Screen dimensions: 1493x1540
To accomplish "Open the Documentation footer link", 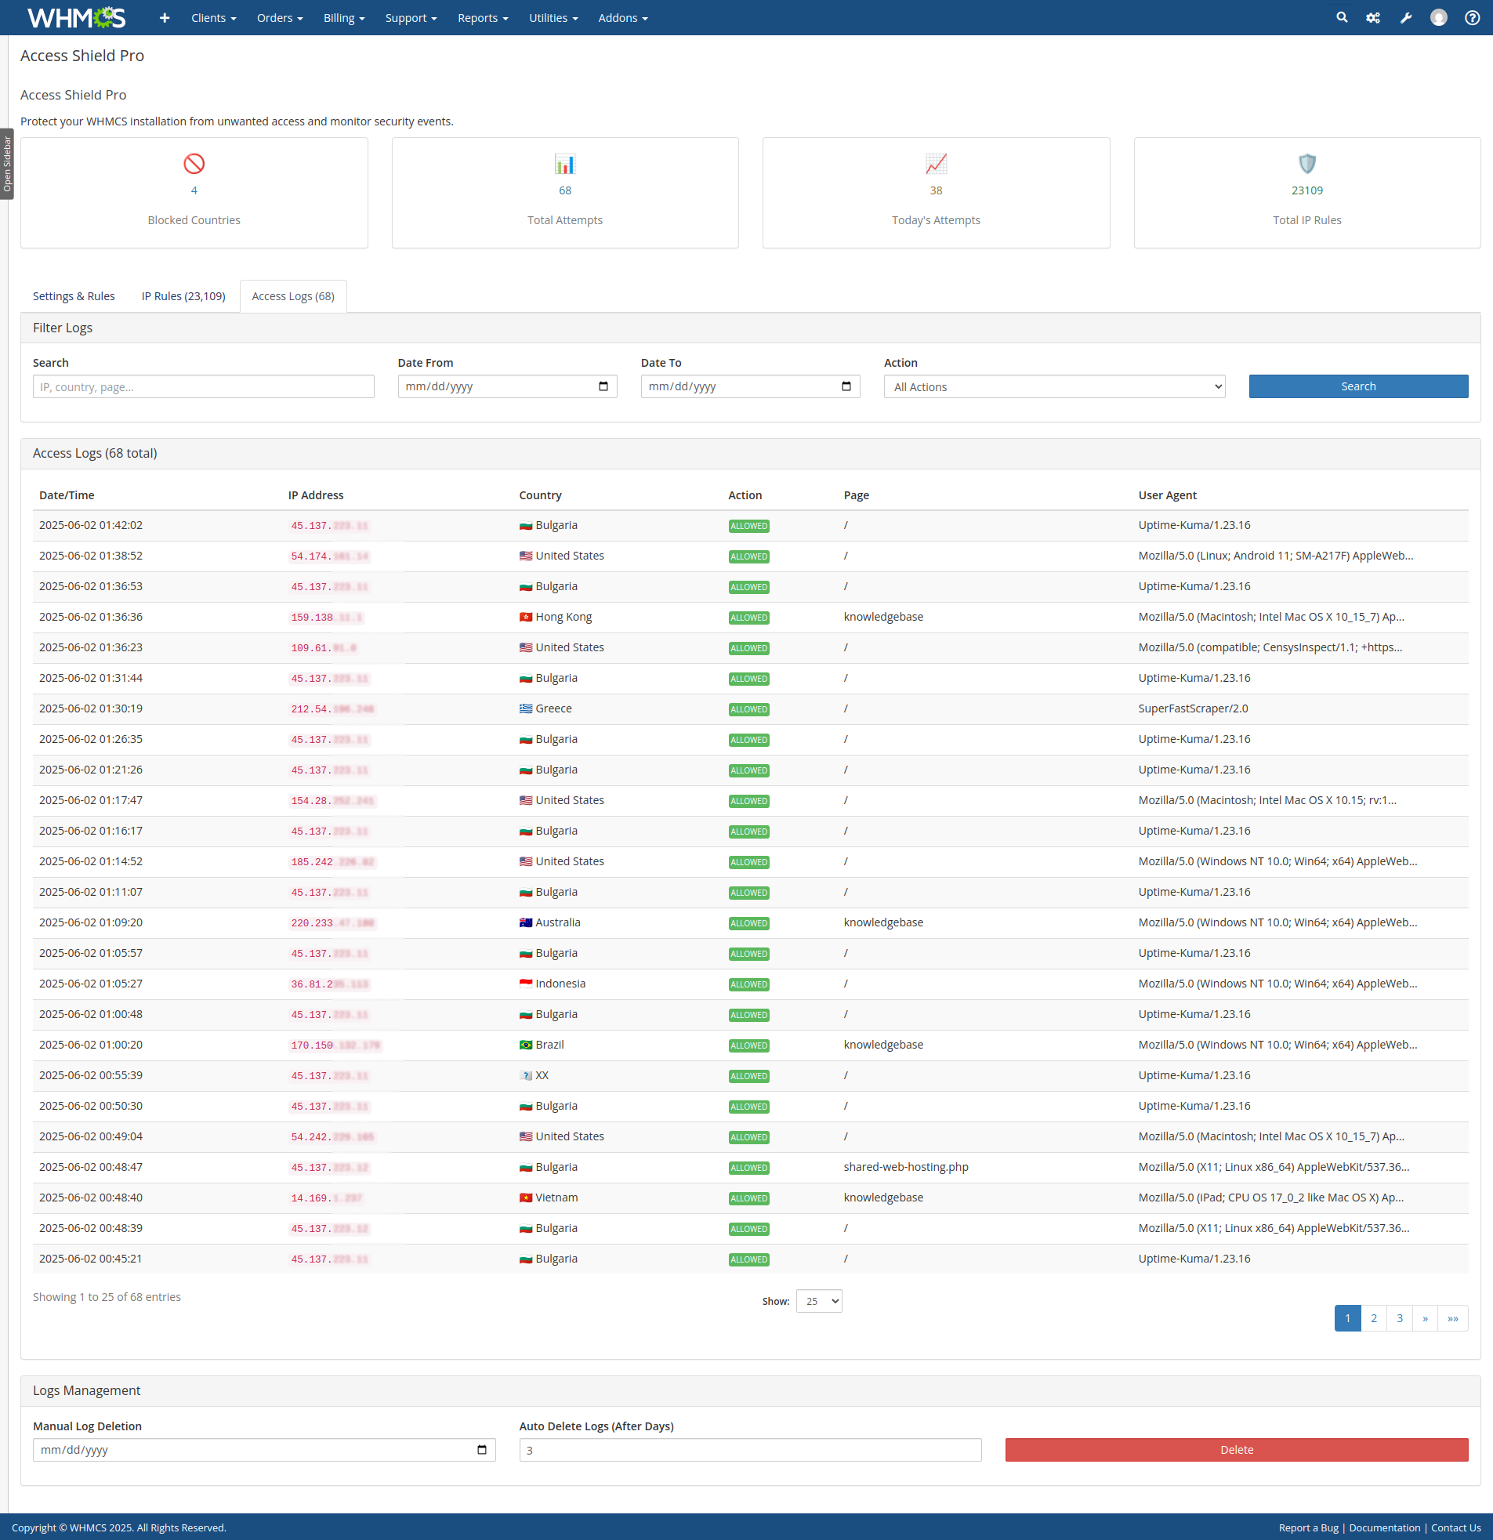I will tap(1385, 1527).
